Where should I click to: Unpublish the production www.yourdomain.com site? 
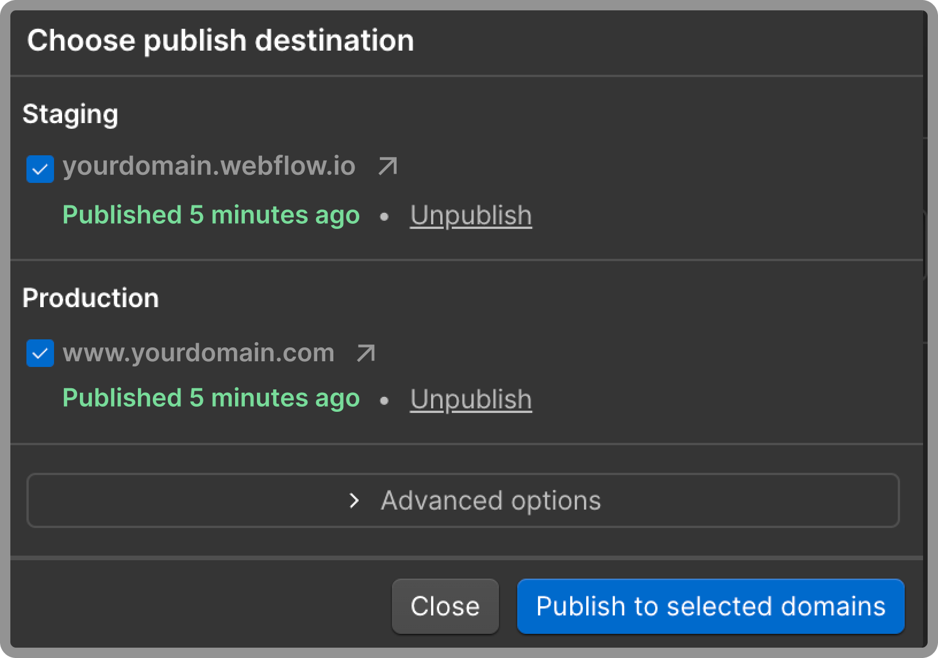pos(470,399)
